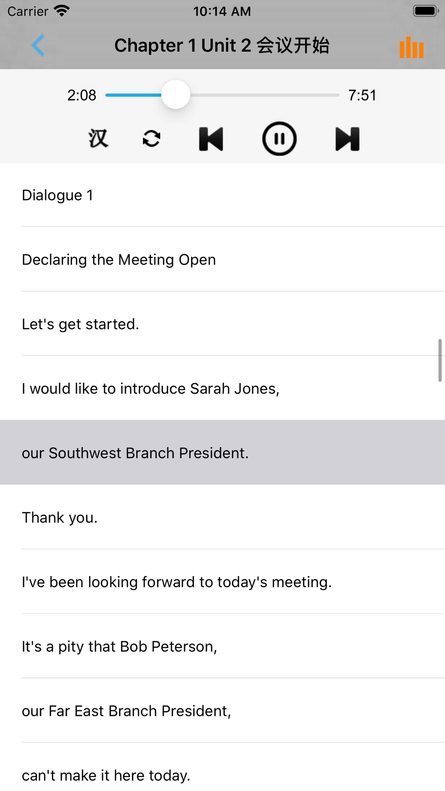Select the "Dialogue 1" line
This screenshot has height=791, width=445.
pos(58,195)
